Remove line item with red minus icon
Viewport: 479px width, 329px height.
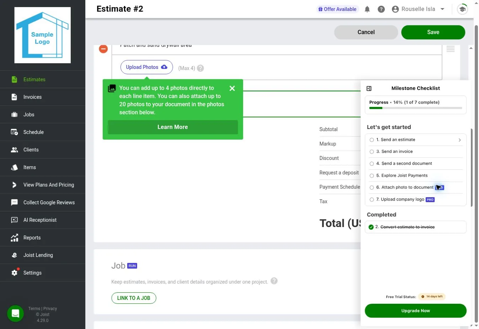tap(103, 49)
